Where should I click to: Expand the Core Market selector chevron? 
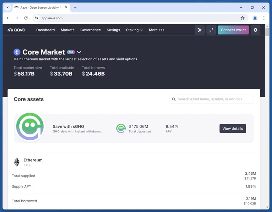coord(79,52)
